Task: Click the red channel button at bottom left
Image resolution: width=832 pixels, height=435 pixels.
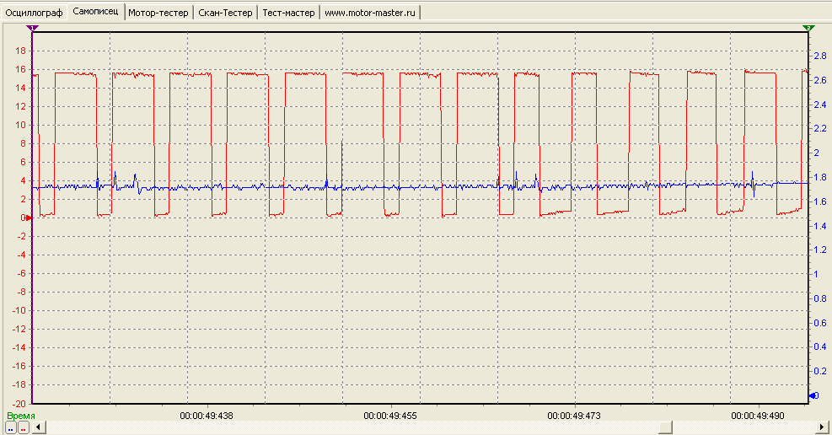Action: [x=24, y=427]
